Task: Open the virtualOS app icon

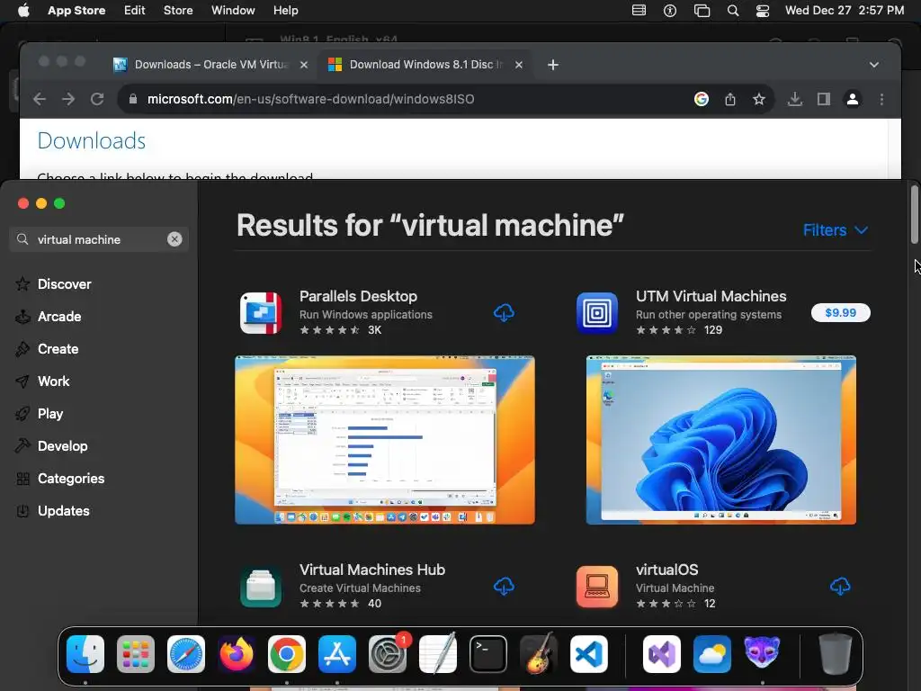Action: [x=597, y=587]
